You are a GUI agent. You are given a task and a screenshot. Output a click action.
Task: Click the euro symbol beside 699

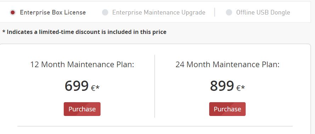93,88
